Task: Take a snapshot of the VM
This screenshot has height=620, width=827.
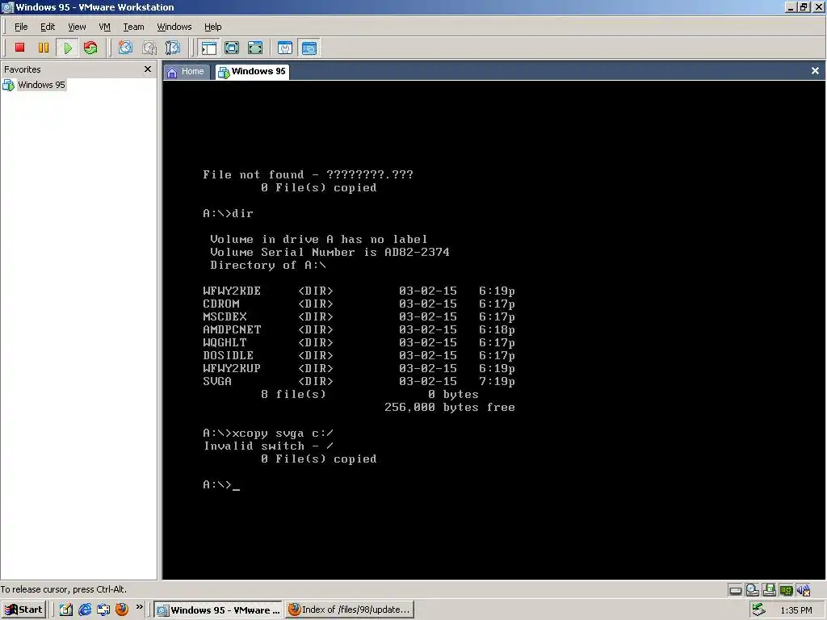Action: pos(125,48)
